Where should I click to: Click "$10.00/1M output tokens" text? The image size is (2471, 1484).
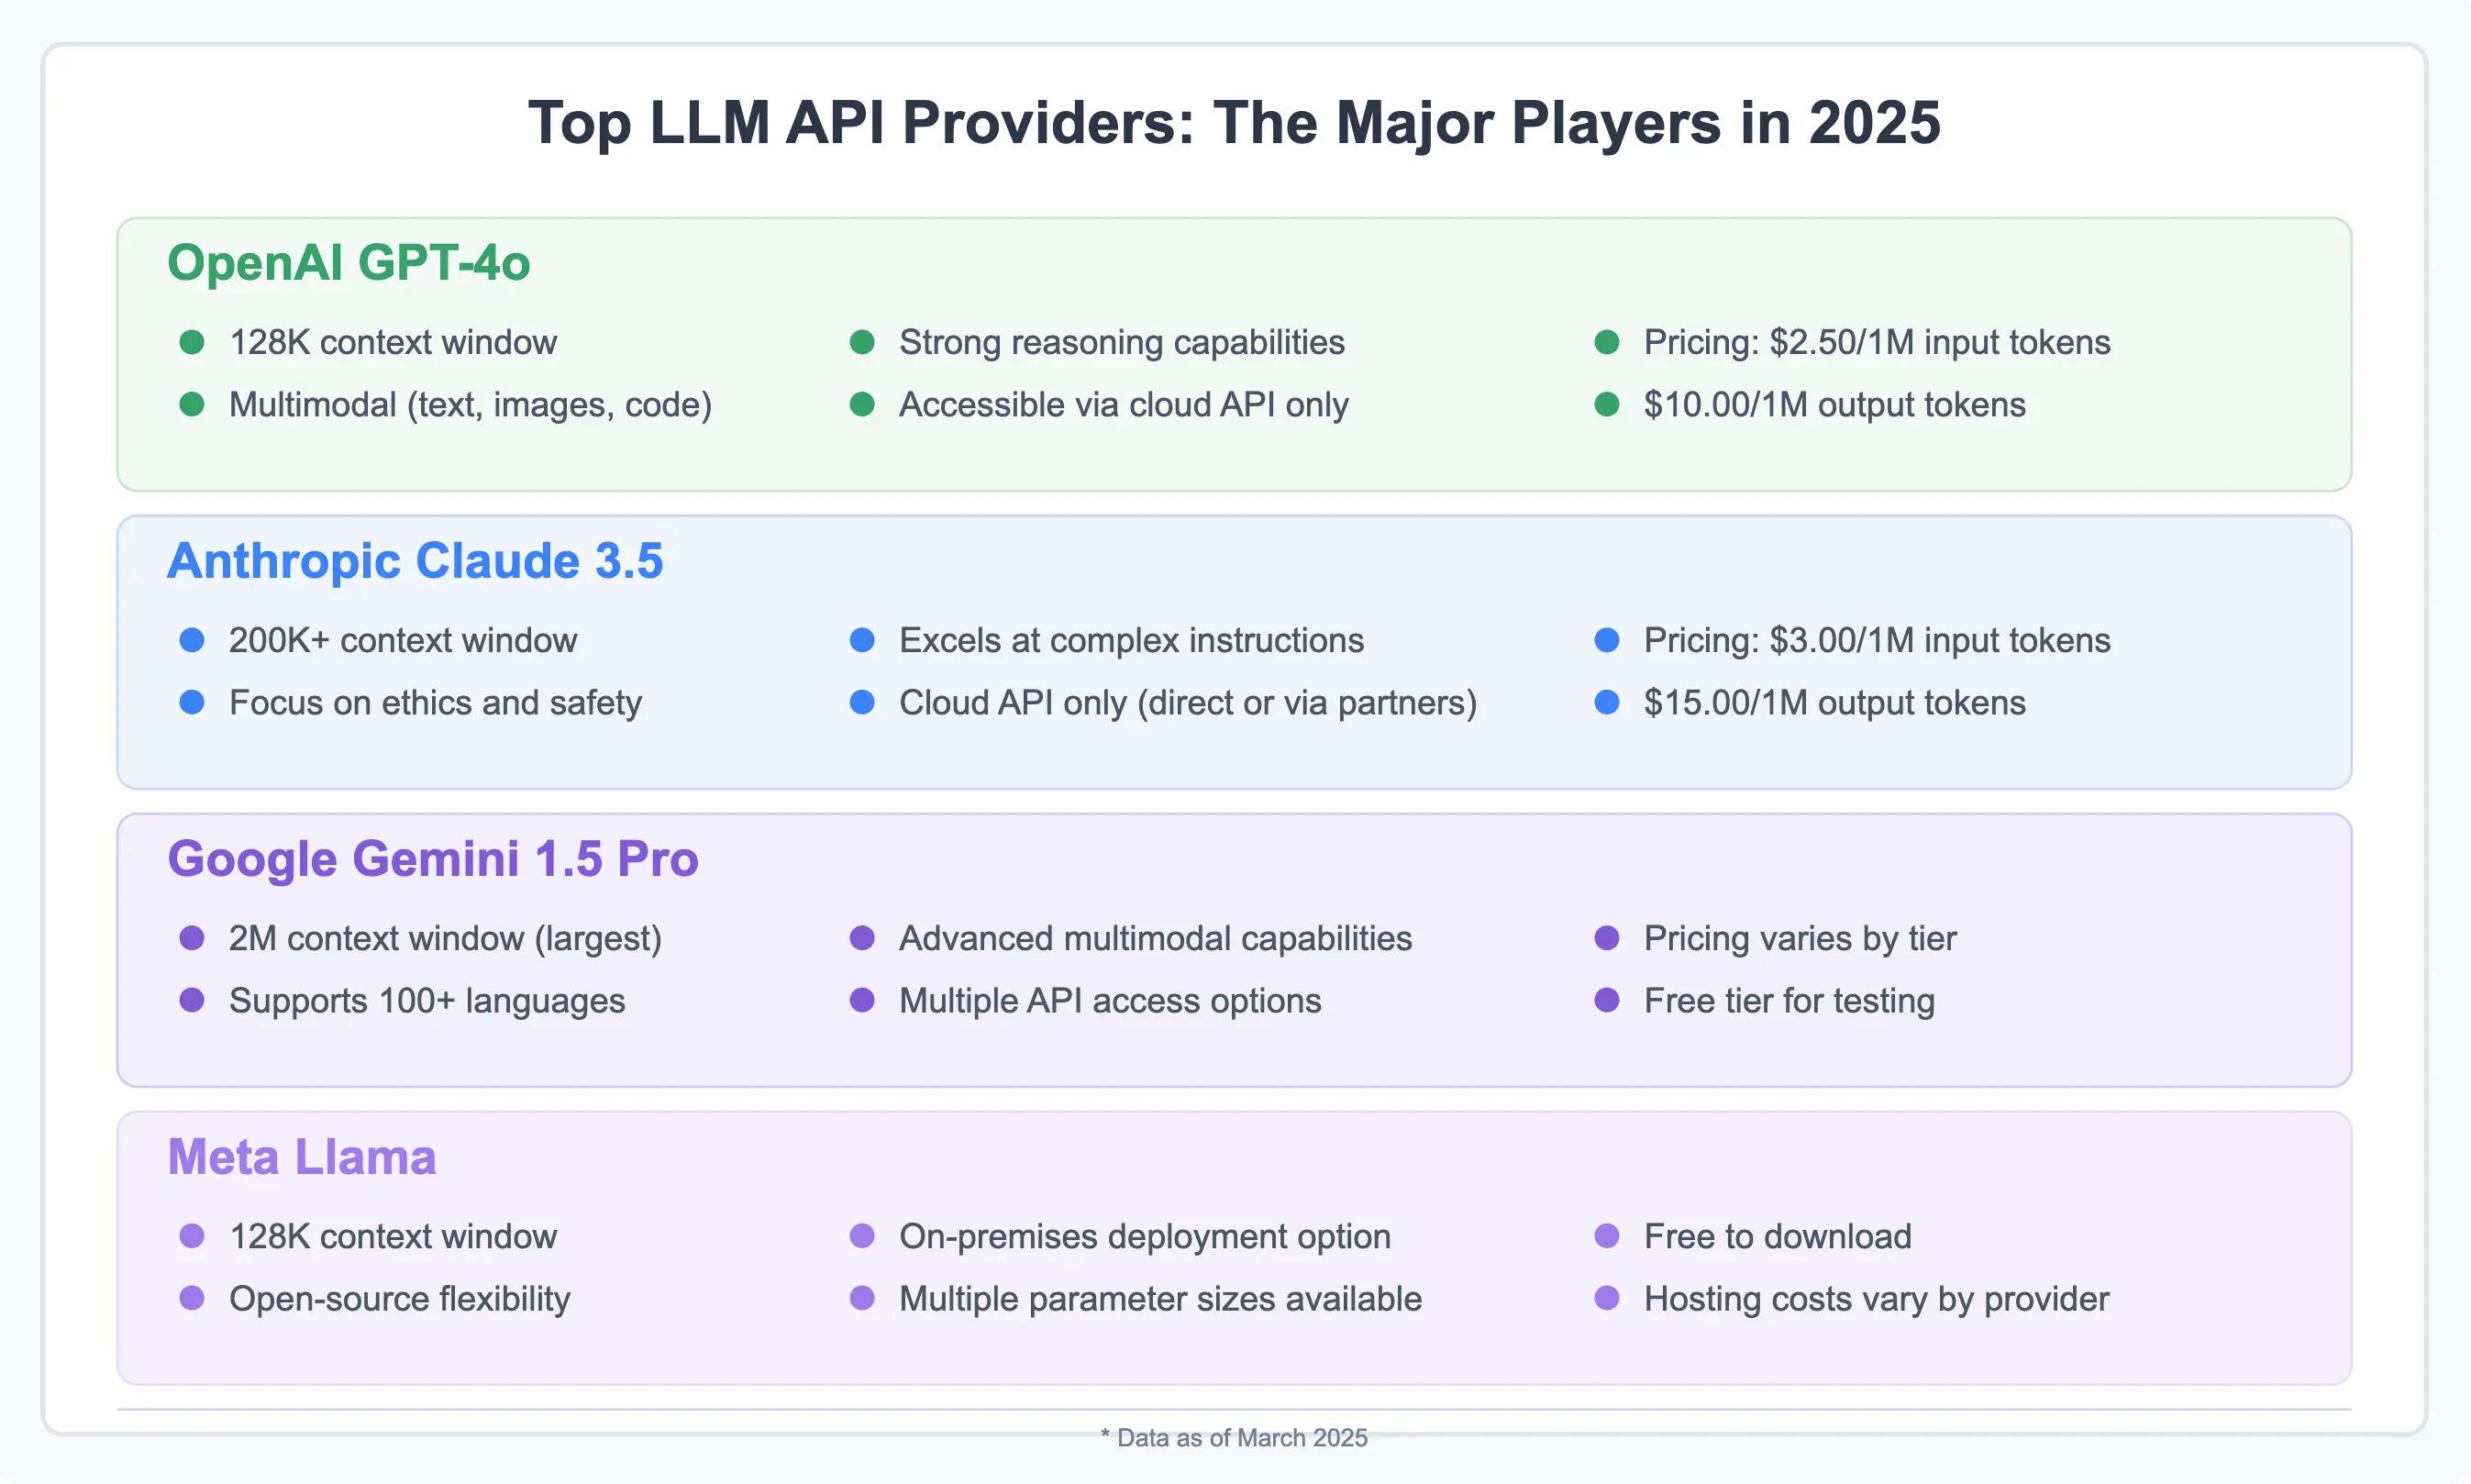[x=1835, y=405]
